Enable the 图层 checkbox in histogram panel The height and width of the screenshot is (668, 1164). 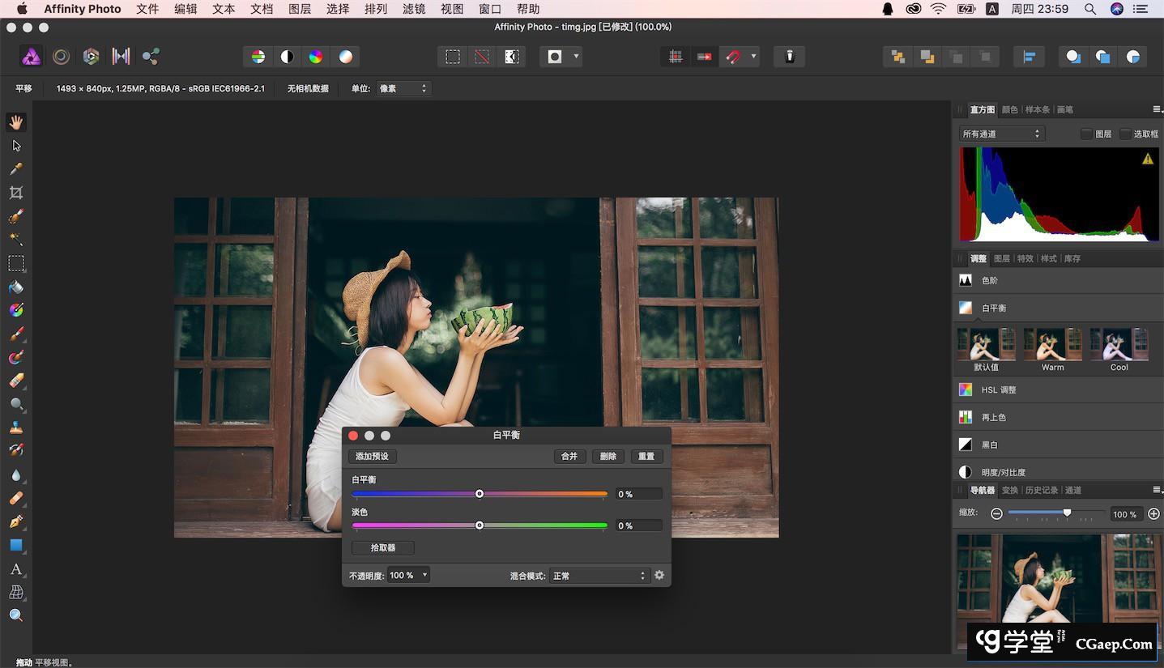[1087, 134]
